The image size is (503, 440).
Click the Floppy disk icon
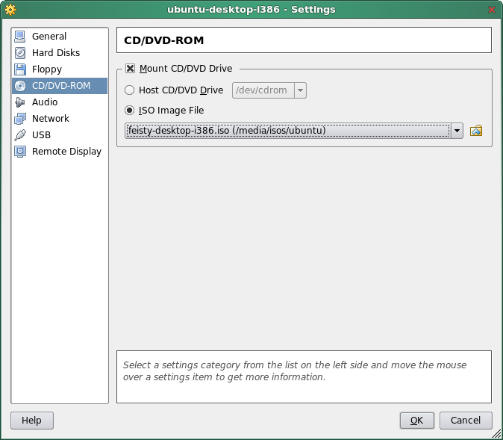tap(20, 69)
